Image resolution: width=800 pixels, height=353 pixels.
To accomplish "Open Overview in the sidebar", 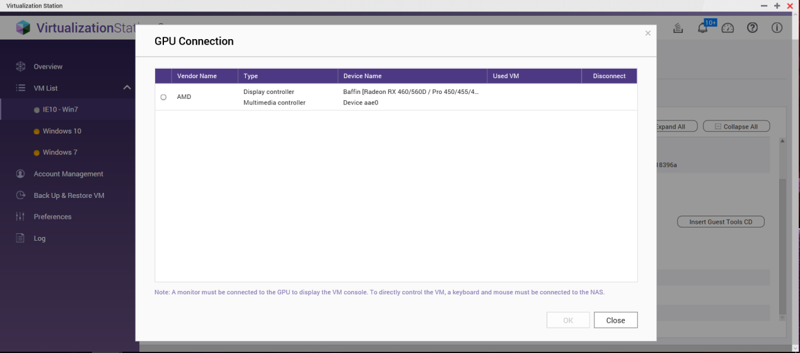I will (48, 66).
